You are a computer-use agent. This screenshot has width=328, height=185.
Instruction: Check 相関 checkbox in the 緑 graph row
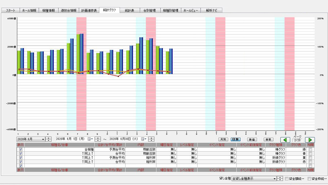pyautogui.click(x=311, y=149)
